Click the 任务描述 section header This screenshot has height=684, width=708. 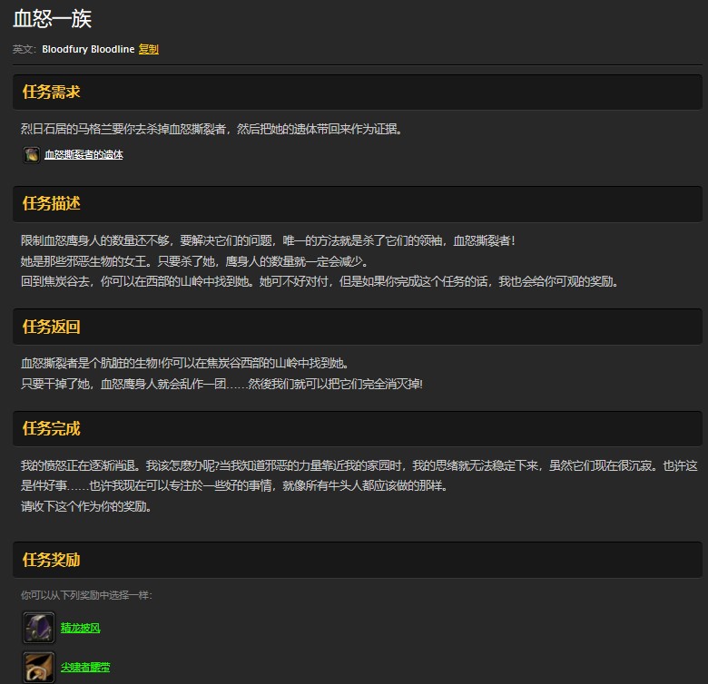(52, 203)
